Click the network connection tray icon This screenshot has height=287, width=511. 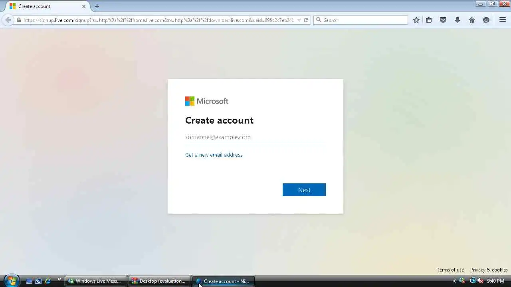point(473,281)
